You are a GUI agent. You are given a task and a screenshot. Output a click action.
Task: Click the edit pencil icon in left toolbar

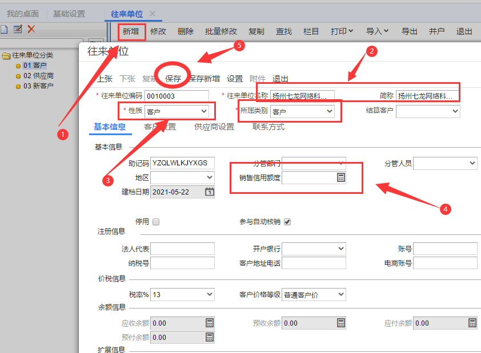pos(18,29)
